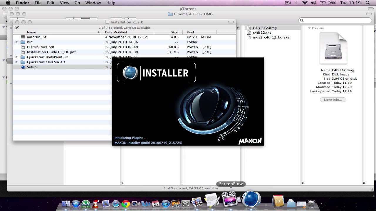Open the Edit menu
Viewport: 376px width, 211px height.
coord(51,3)
